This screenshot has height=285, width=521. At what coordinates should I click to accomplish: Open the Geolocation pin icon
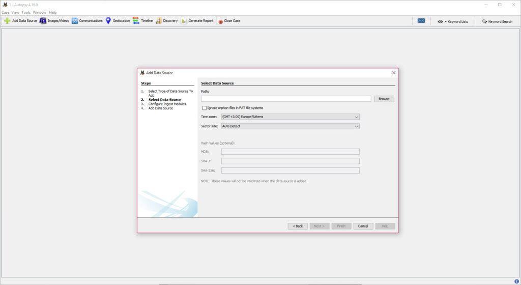point(108,20)
